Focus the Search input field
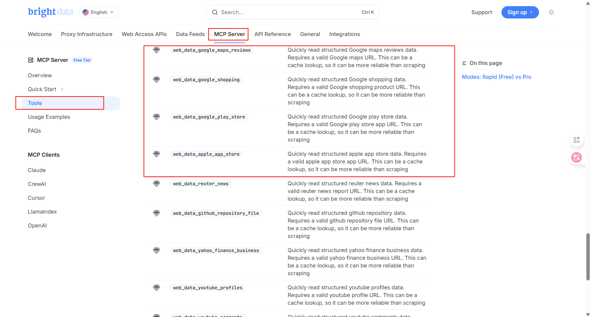The width and height of the screenshot is (591, 317). [x=292, y=12]
